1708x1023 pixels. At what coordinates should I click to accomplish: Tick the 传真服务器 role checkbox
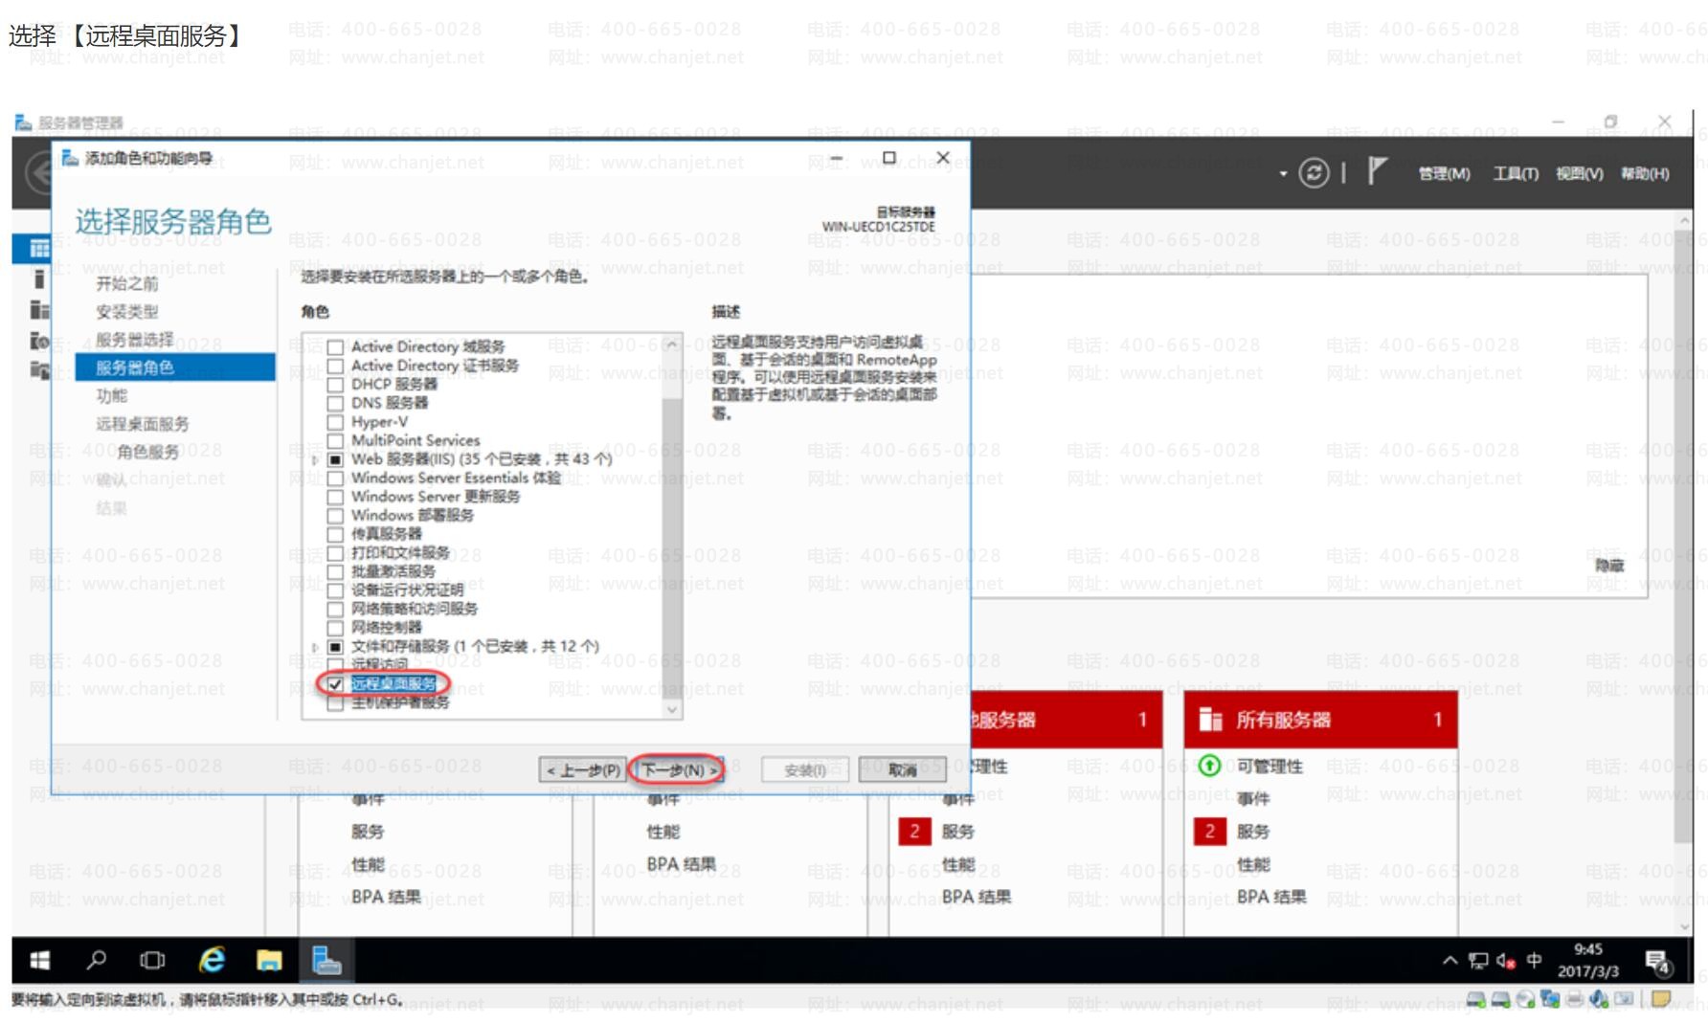335,534
